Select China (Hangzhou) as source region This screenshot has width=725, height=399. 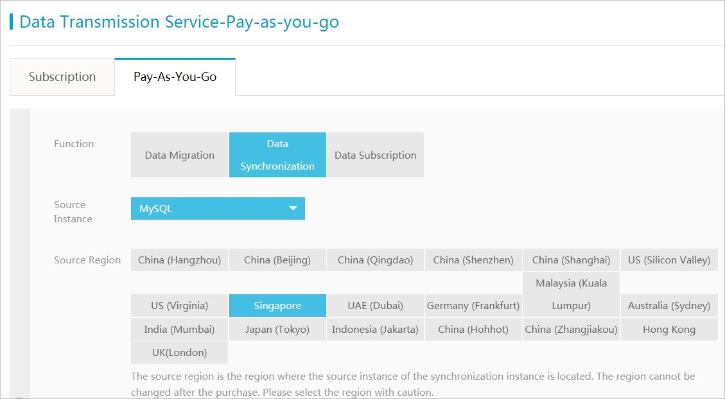pyautogui.click(x=179, y=260)
